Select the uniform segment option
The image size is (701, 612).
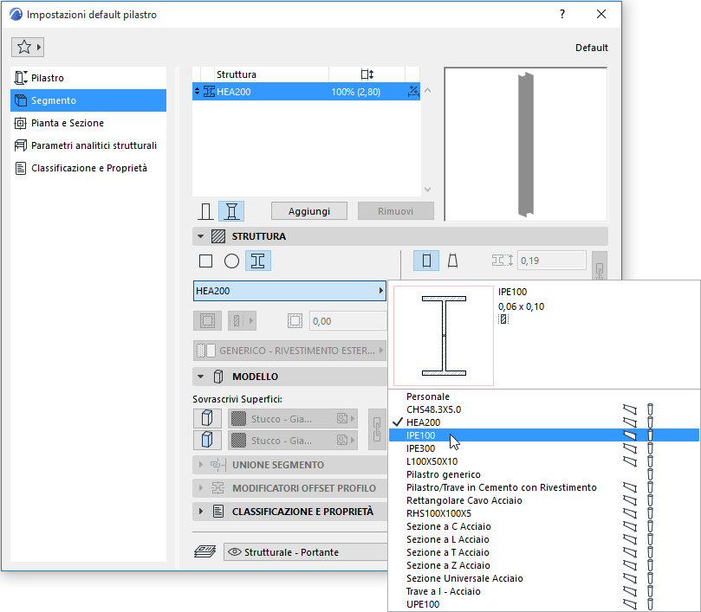coord(426,261)
